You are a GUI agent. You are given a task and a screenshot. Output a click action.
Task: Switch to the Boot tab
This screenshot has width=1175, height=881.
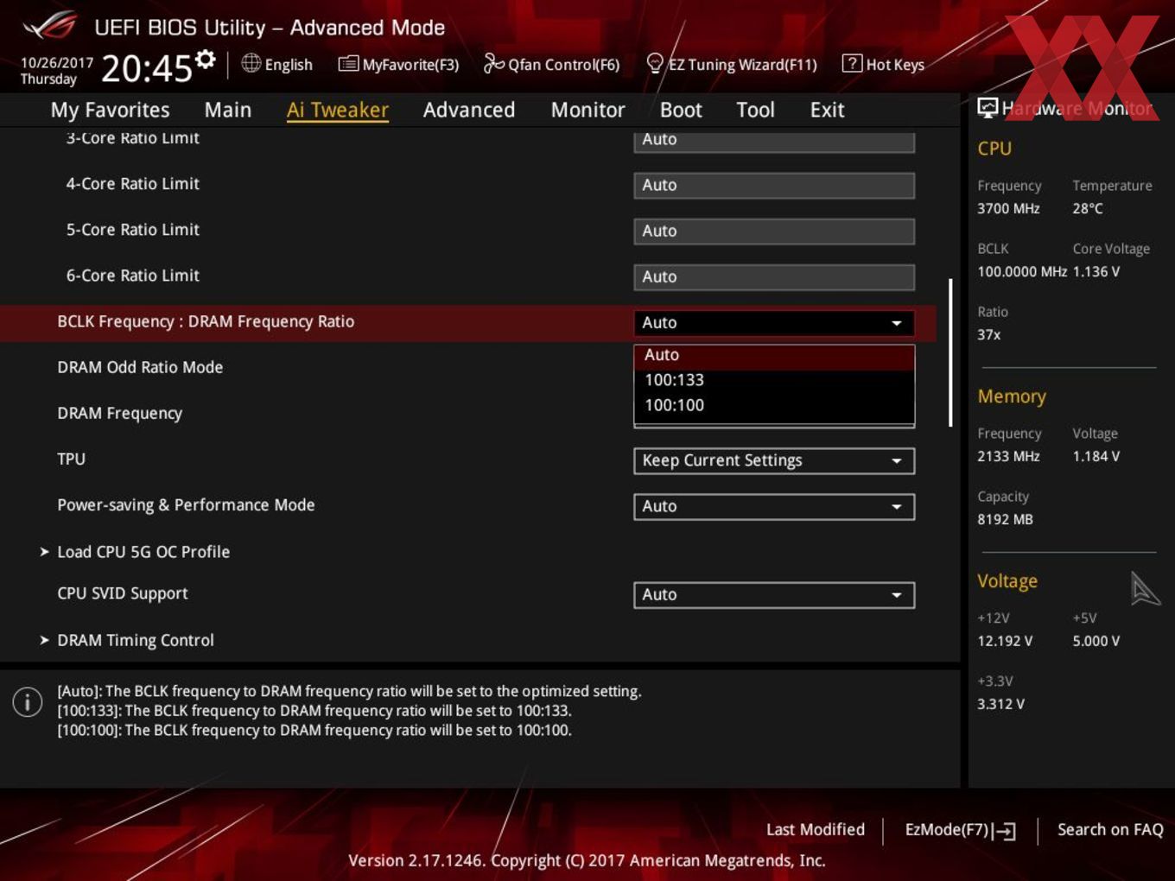[681, 110]
